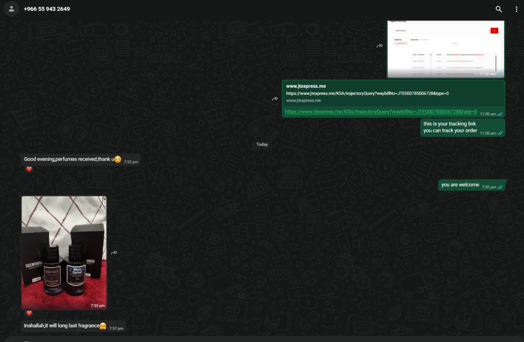This screenshot has width=524, height=342.
Task: Select the 'you are welcome' message bubble
Action: 460,185
